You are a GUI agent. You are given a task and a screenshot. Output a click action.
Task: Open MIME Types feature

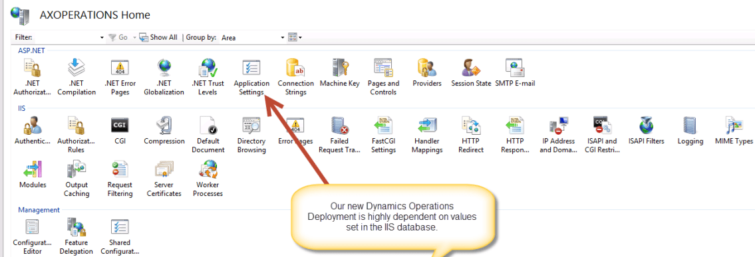pos(734,131)
